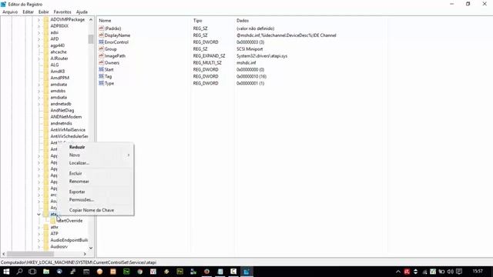The width and height of the screenshot is (493, 277).
Task: Open the Editar menu
Action: click(28, 12)
